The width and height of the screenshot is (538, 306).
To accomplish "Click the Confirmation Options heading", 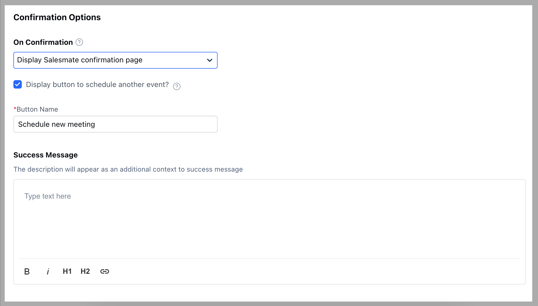I will click(57, 17).
